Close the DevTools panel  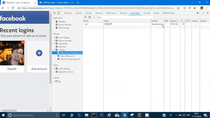point(208,13)
